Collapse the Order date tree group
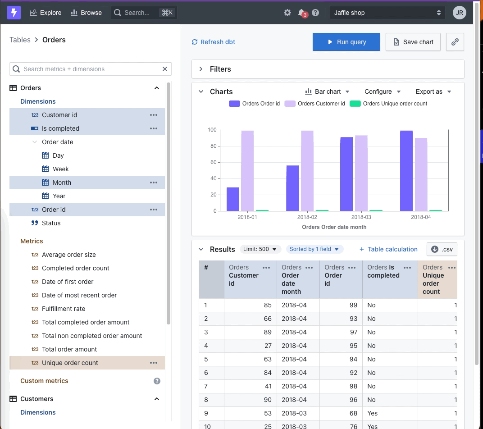The height and width of the screenshot is (429, 483). pos(35,142)
